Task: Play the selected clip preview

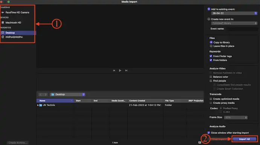Action: (120, 70)
